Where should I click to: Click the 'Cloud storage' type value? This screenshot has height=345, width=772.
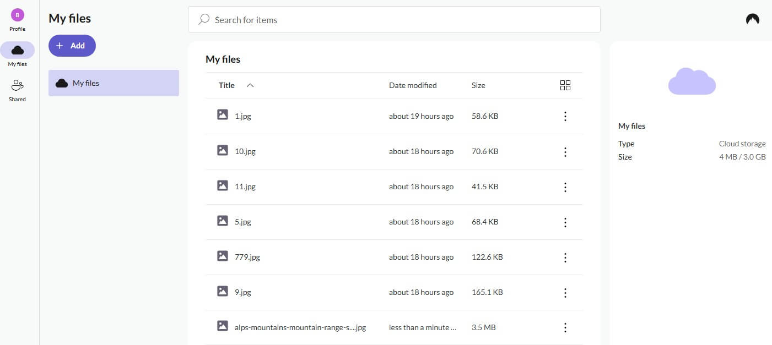(742, 144)
